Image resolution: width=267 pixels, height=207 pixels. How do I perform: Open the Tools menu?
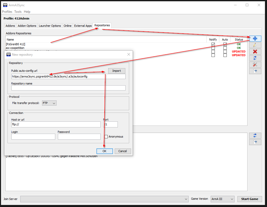tap(18, 12)
